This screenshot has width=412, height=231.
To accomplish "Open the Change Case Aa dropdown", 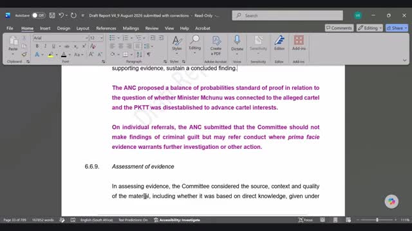I will [79, 55].
